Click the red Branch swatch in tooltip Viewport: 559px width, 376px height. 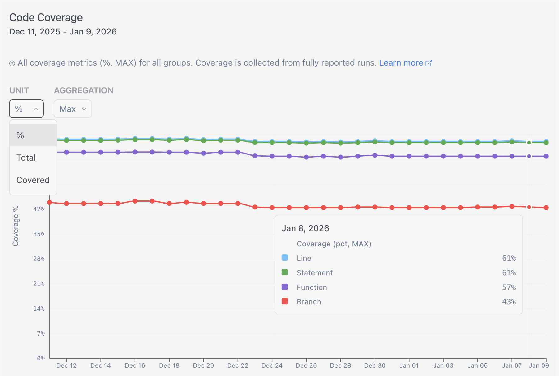[x=285, y=301]
